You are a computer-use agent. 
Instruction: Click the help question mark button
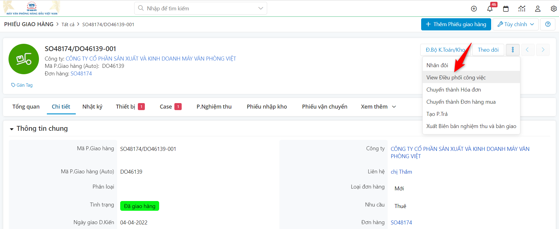point(548,24)
